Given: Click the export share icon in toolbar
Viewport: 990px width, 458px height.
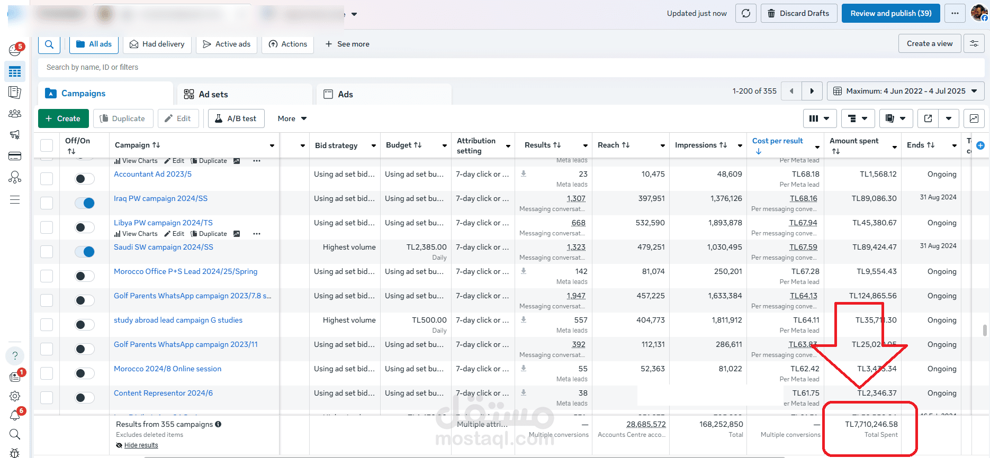Looking at the screenshot, I should click(x=928, y=118).
